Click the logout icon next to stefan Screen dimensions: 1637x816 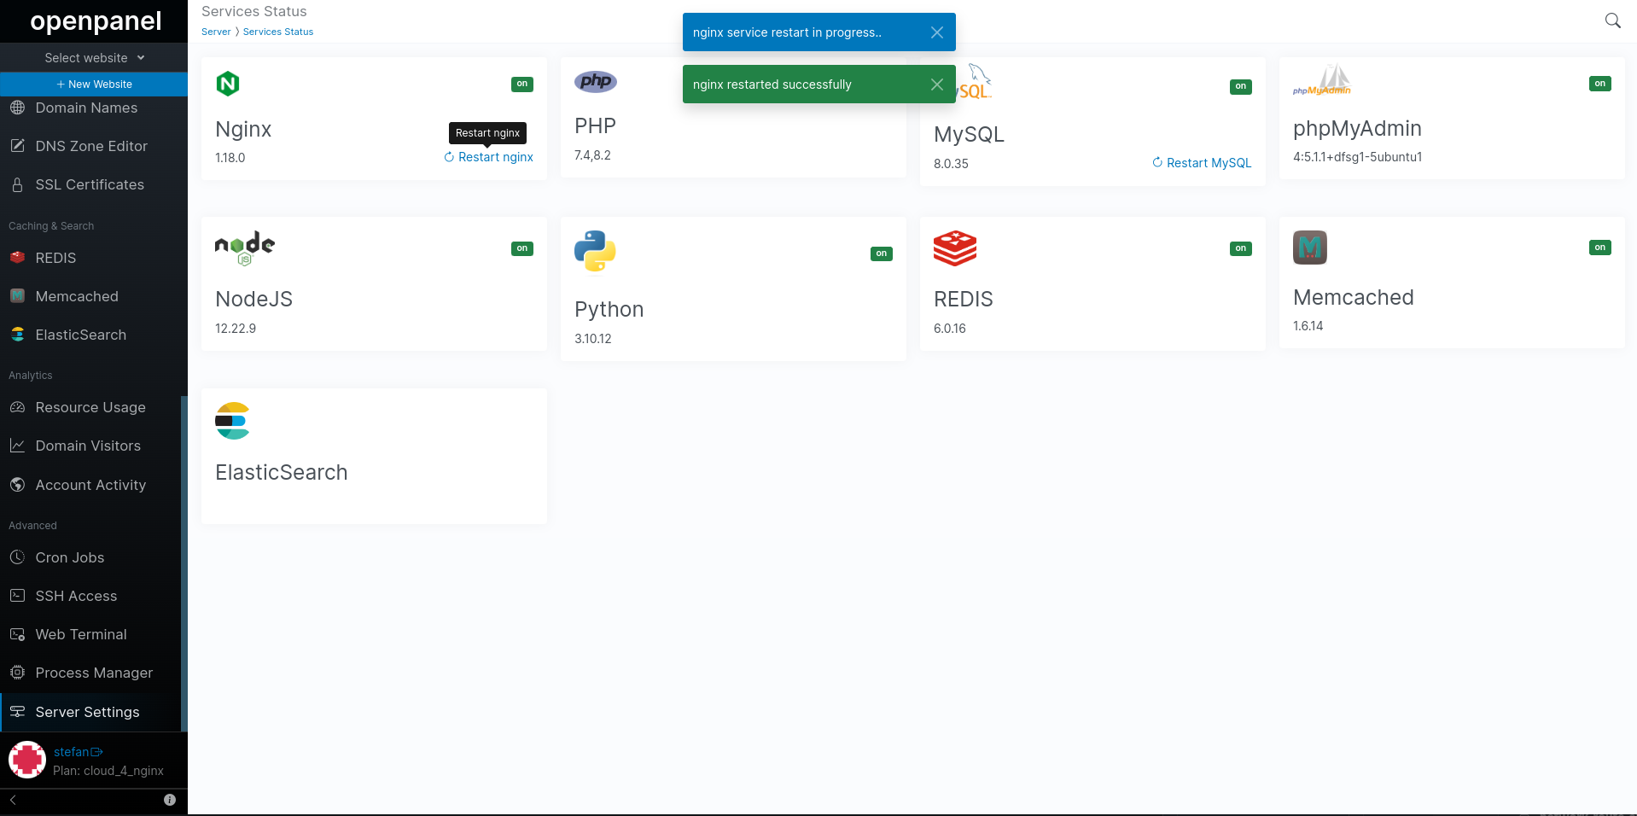coord(96,752)
